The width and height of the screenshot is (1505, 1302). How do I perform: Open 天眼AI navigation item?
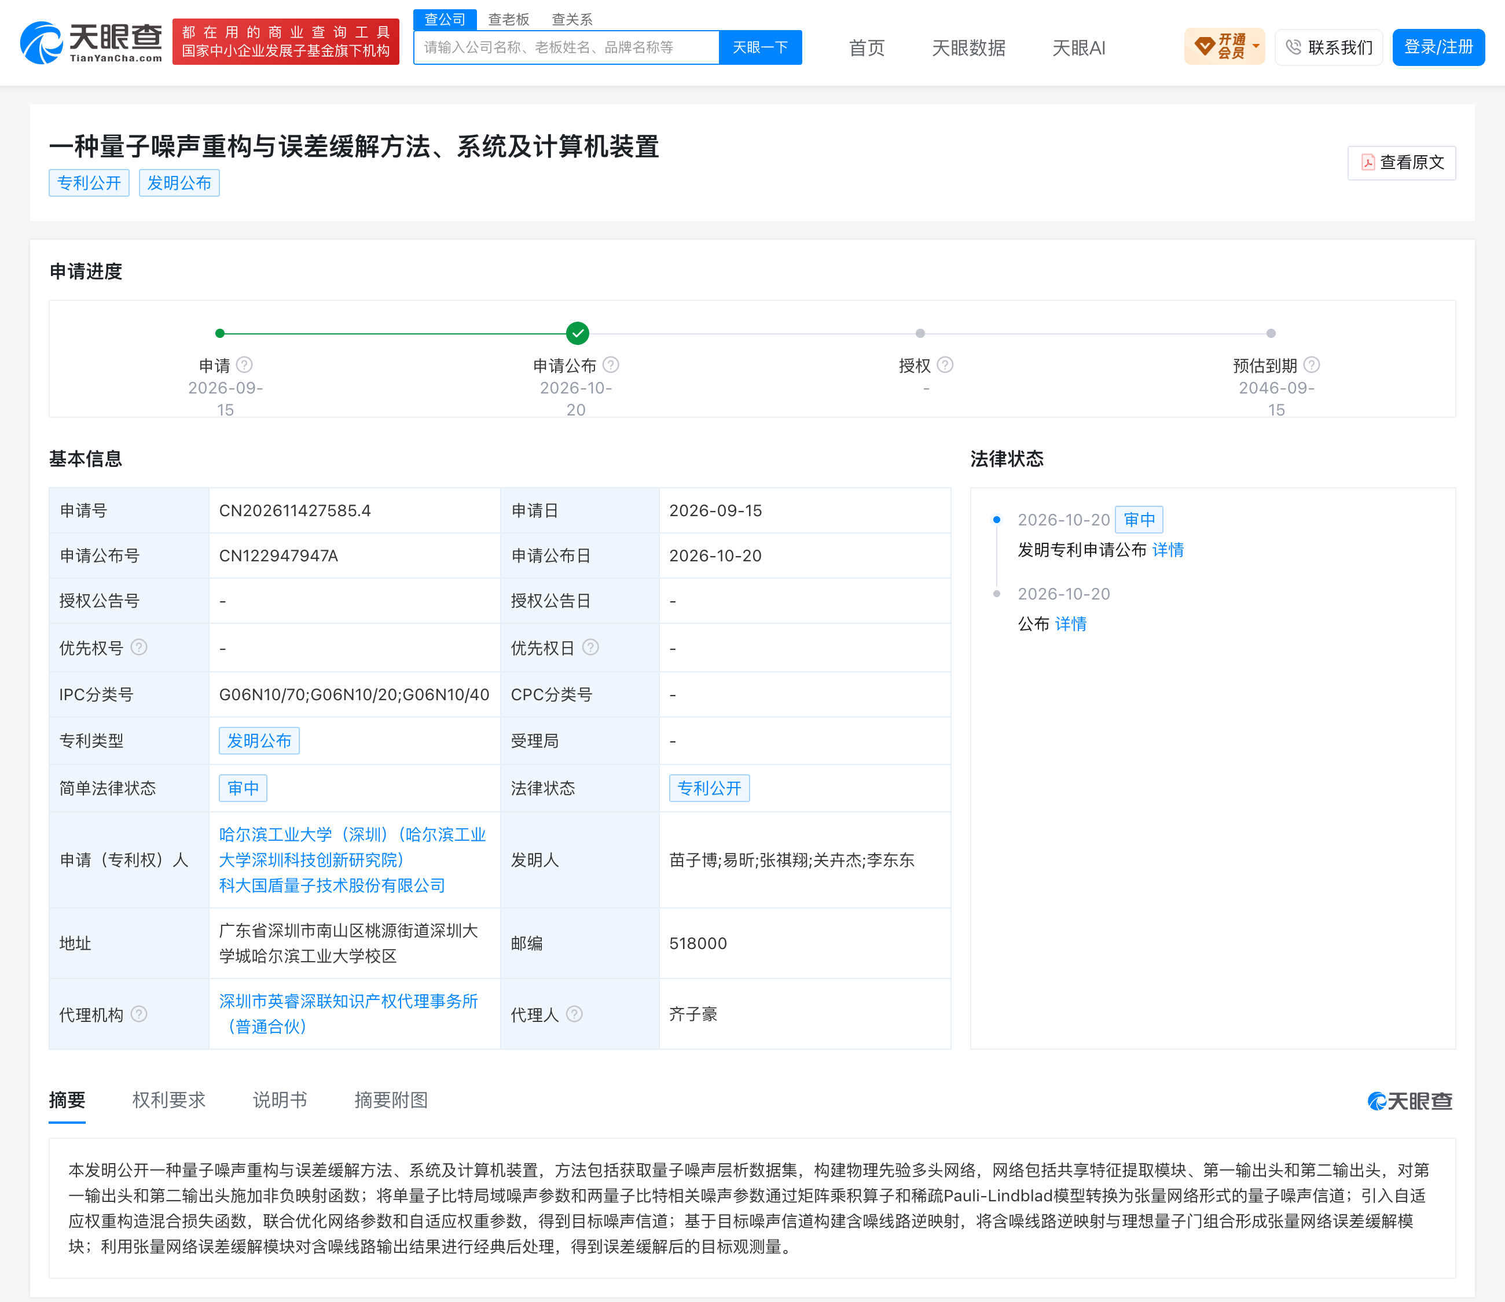tap(1078, 48)
